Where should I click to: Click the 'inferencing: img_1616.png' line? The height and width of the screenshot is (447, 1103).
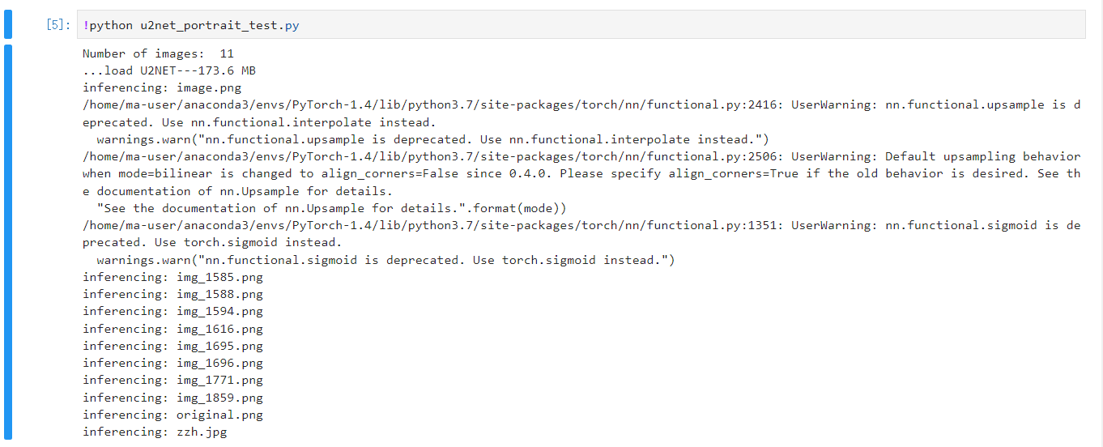(x=172, y=329)
